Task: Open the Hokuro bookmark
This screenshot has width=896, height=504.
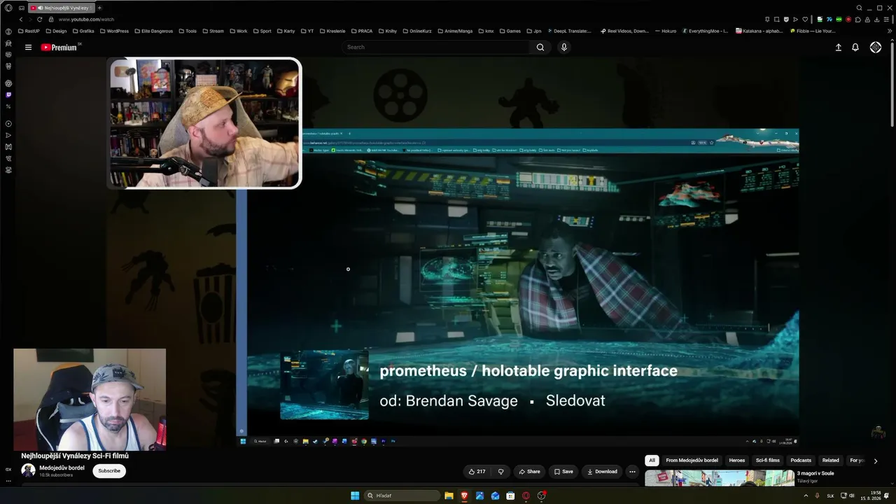Action: [x=666, y=31]
